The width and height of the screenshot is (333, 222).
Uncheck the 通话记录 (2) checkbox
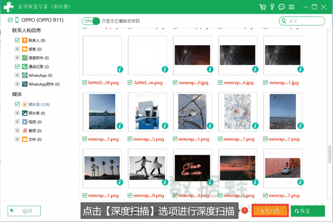pos(17,67)
